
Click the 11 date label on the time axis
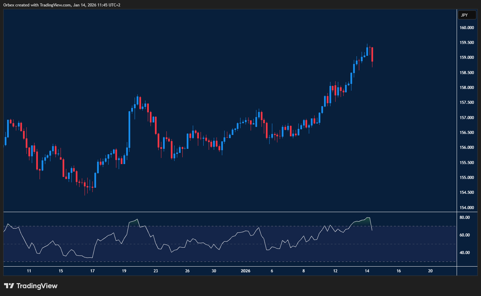pyautogui.click(x=29, y=271)
